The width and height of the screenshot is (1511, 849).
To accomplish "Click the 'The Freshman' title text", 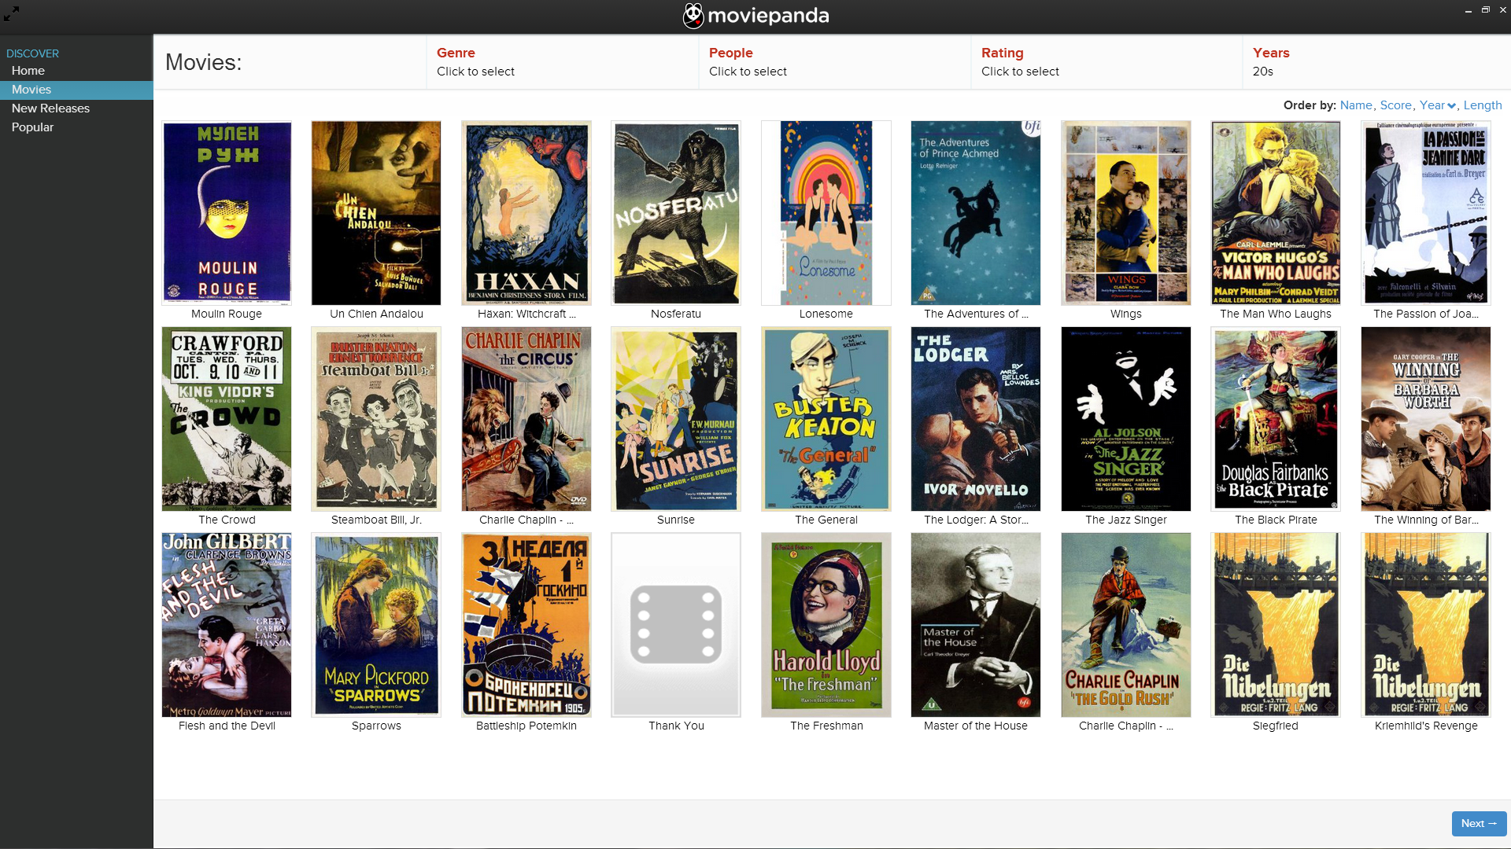I will pos(826,726).
